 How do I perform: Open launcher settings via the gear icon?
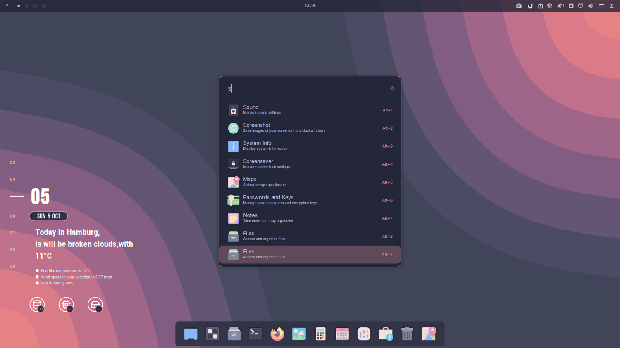pos(392,88)
